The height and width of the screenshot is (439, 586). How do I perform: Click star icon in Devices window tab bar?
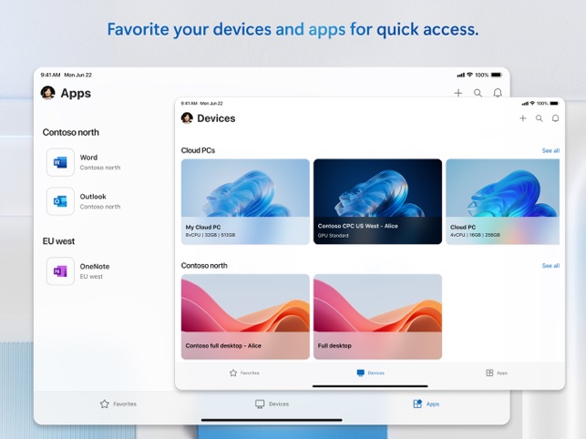coord(233,373)
